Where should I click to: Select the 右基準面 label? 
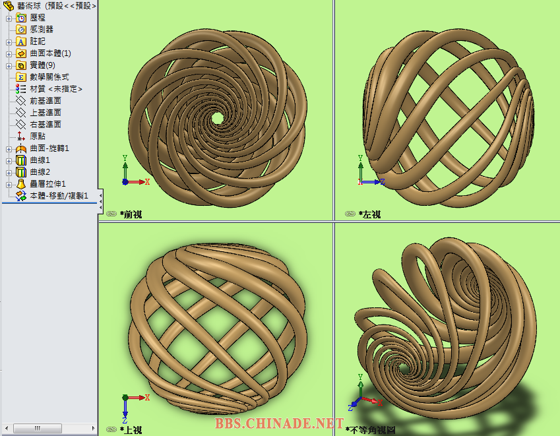[x=46, y=124]
